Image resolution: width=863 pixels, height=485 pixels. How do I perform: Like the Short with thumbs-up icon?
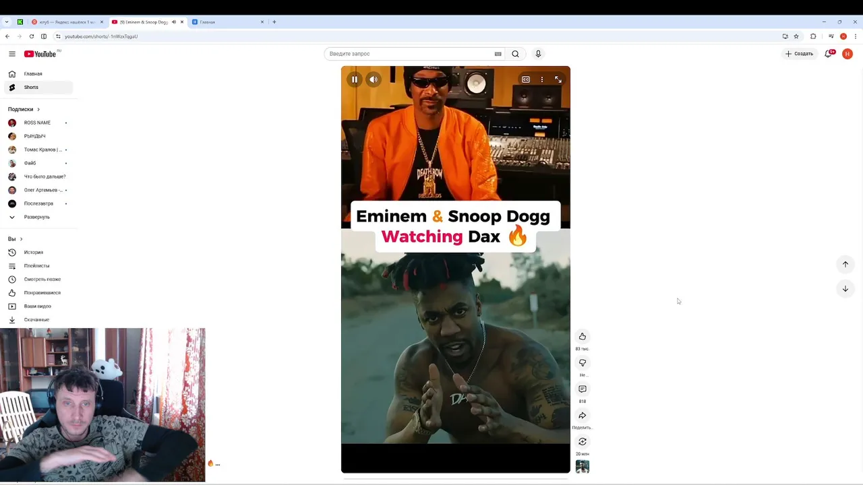click(583, 337)
